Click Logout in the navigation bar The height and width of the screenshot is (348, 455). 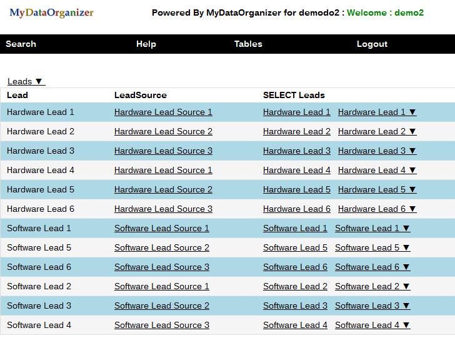tap(372, 44)
